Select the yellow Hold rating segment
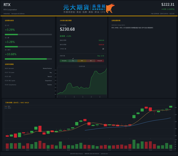 [82, 61]
